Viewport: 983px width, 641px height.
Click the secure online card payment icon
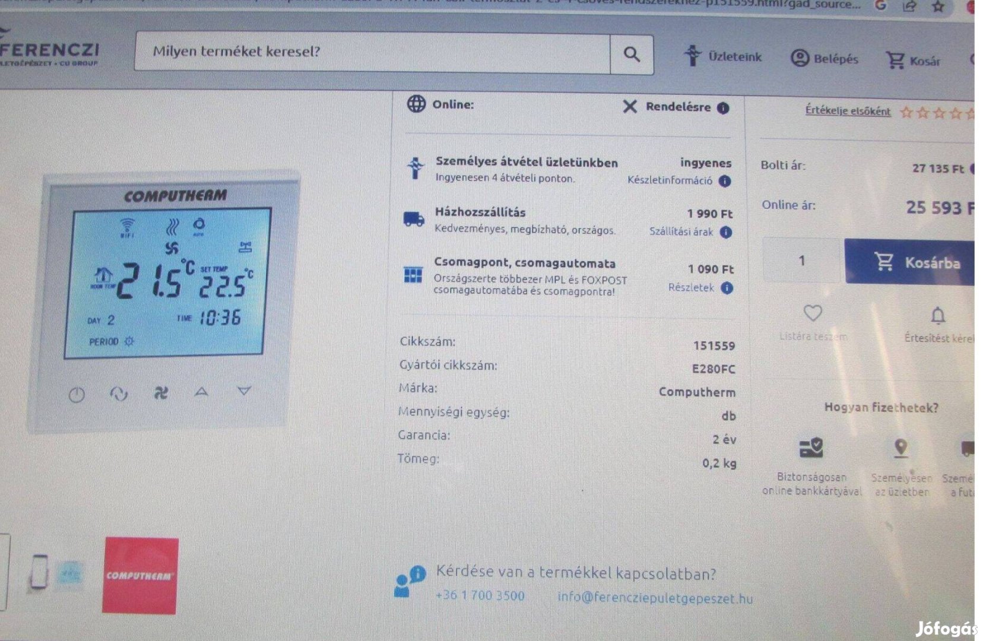pyautogui.click(x=811, y=448)
